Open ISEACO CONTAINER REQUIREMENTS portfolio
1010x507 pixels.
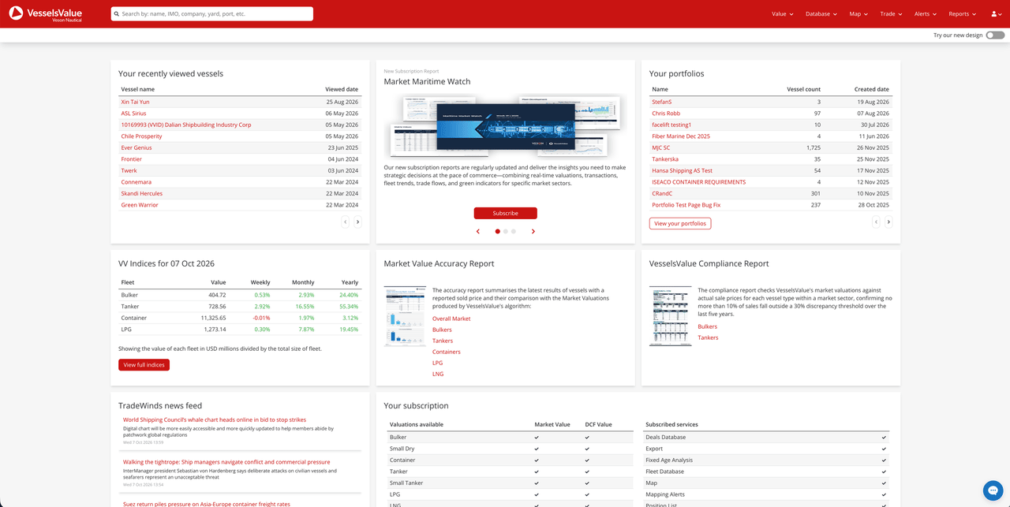698,182
